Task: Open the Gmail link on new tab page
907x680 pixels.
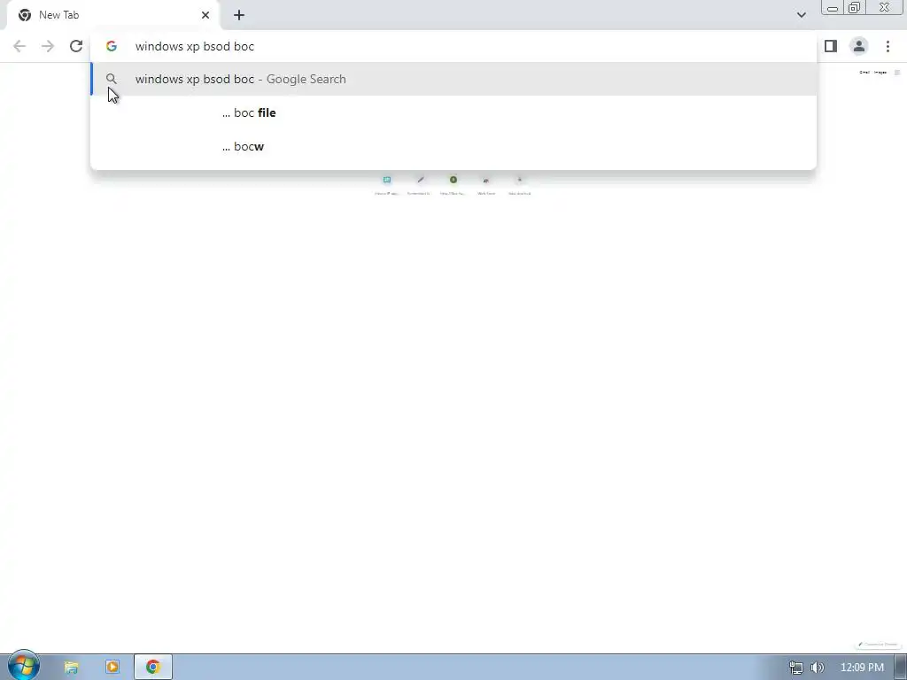Action: 864,73
